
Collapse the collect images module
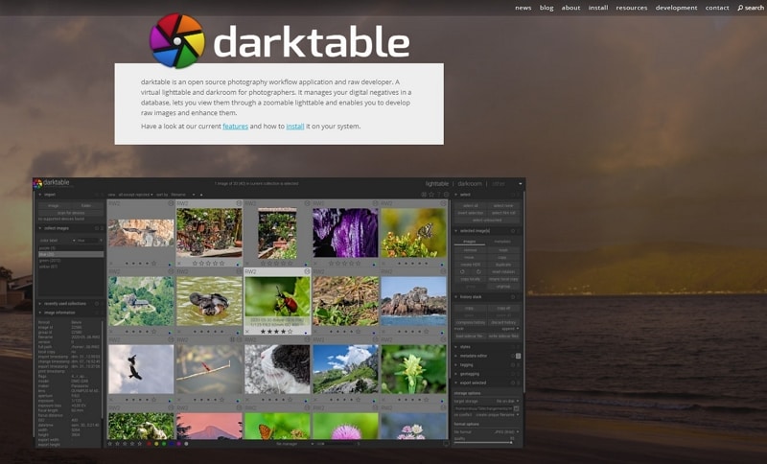click(39, 228)
